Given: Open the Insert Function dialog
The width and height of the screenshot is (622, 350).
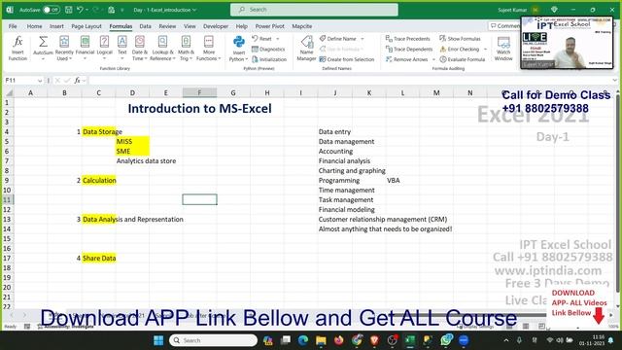Looking at the screenshot, I should [x=17, y=48].
